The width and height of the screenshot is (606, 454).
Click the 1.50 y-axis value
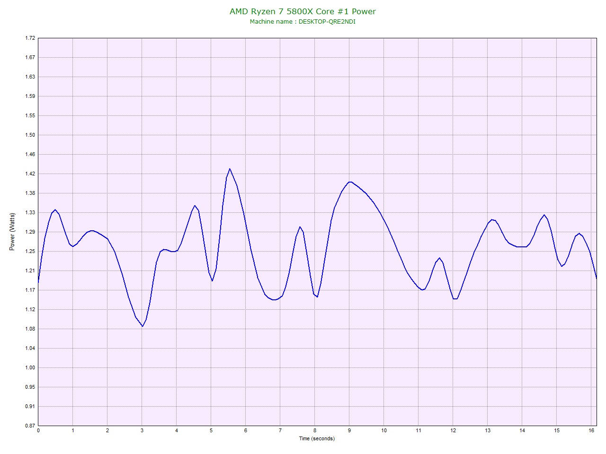(30, 135)
